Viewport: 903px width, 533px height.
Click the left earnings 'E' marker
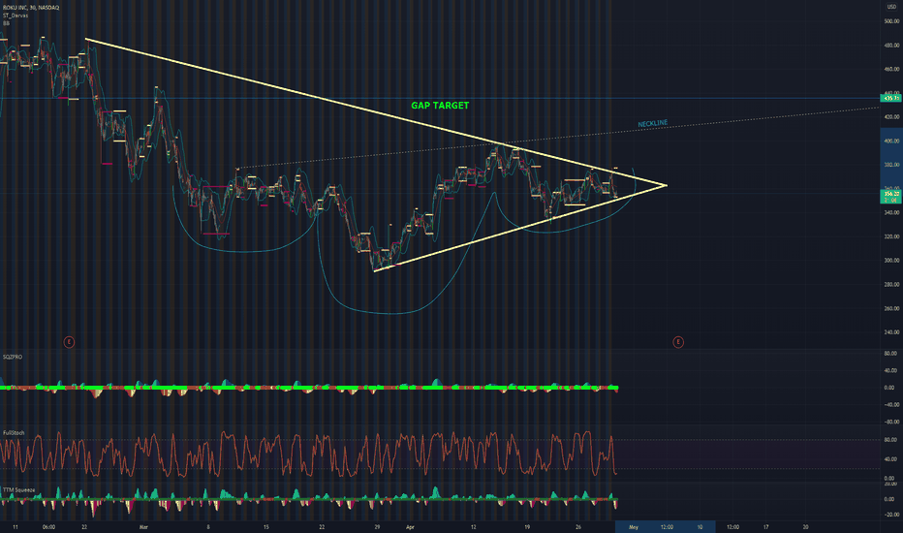tap(69, 342)
